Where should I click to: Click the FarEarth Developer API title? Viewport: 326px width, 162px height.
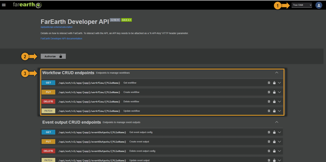click(x=75, y=22)
